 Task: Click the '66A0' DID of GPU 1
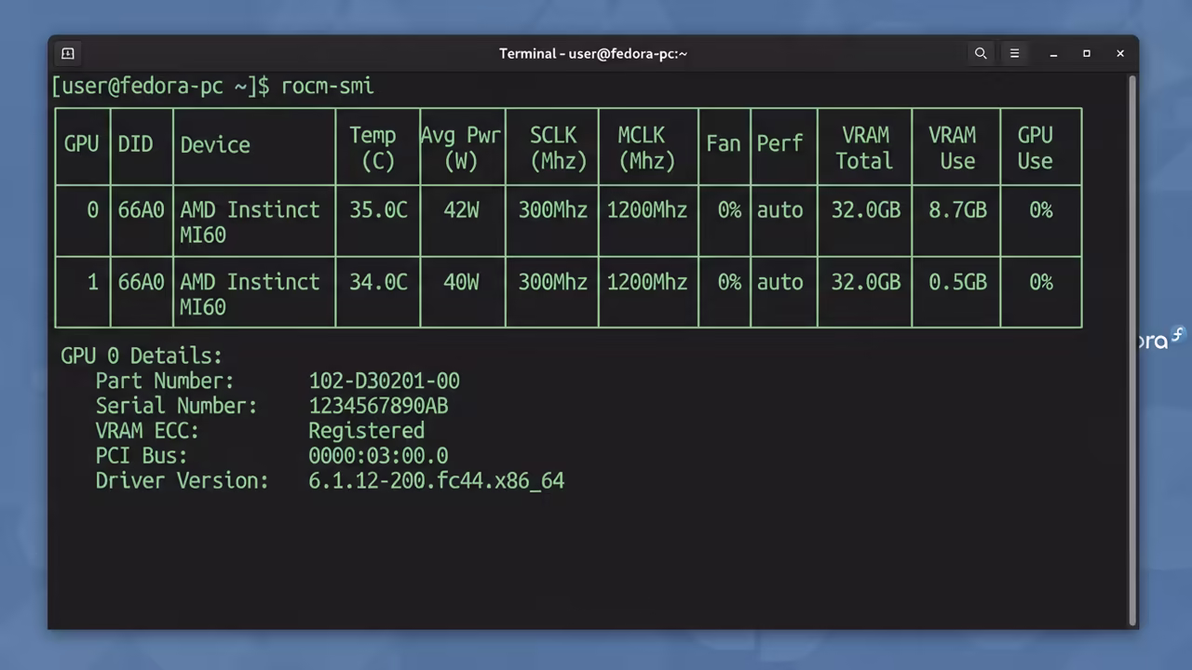141,282
